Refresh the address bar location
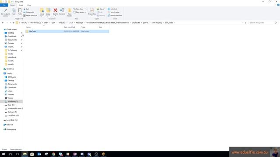This screenshot has height=157, width=280. (245, 23)
